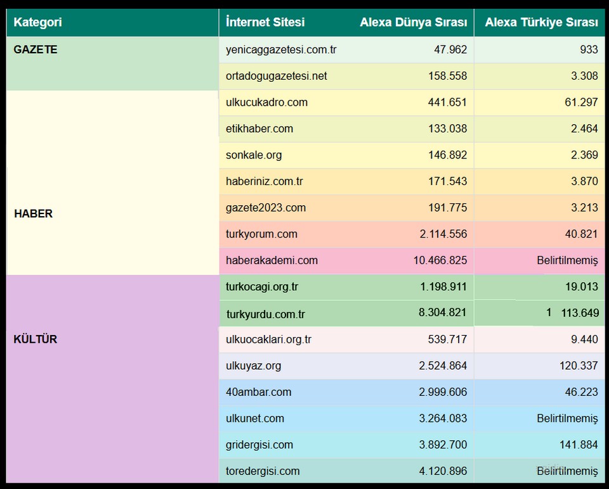Screen dimensions: 609x489
Task: Select ulkucukadro.com in the site list
Action: 266,102
